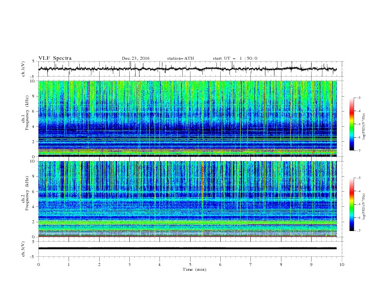Click the "2" frequency tick of ch.2
The width and height of the screenshot is (385, 297).
(x=34, y=222)
